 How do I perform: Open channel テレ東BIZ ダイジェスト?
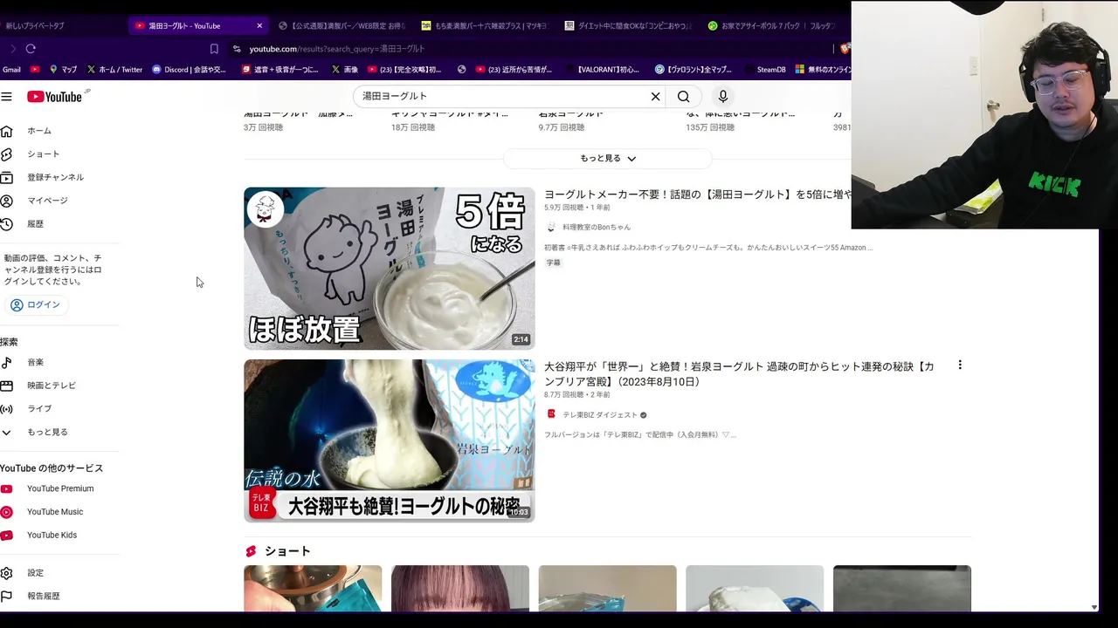[599, 414]
